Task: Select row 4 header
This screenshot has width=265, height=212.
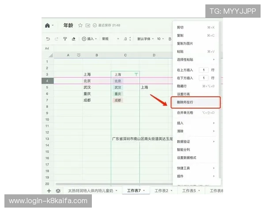Action: [x=48, y=81]
